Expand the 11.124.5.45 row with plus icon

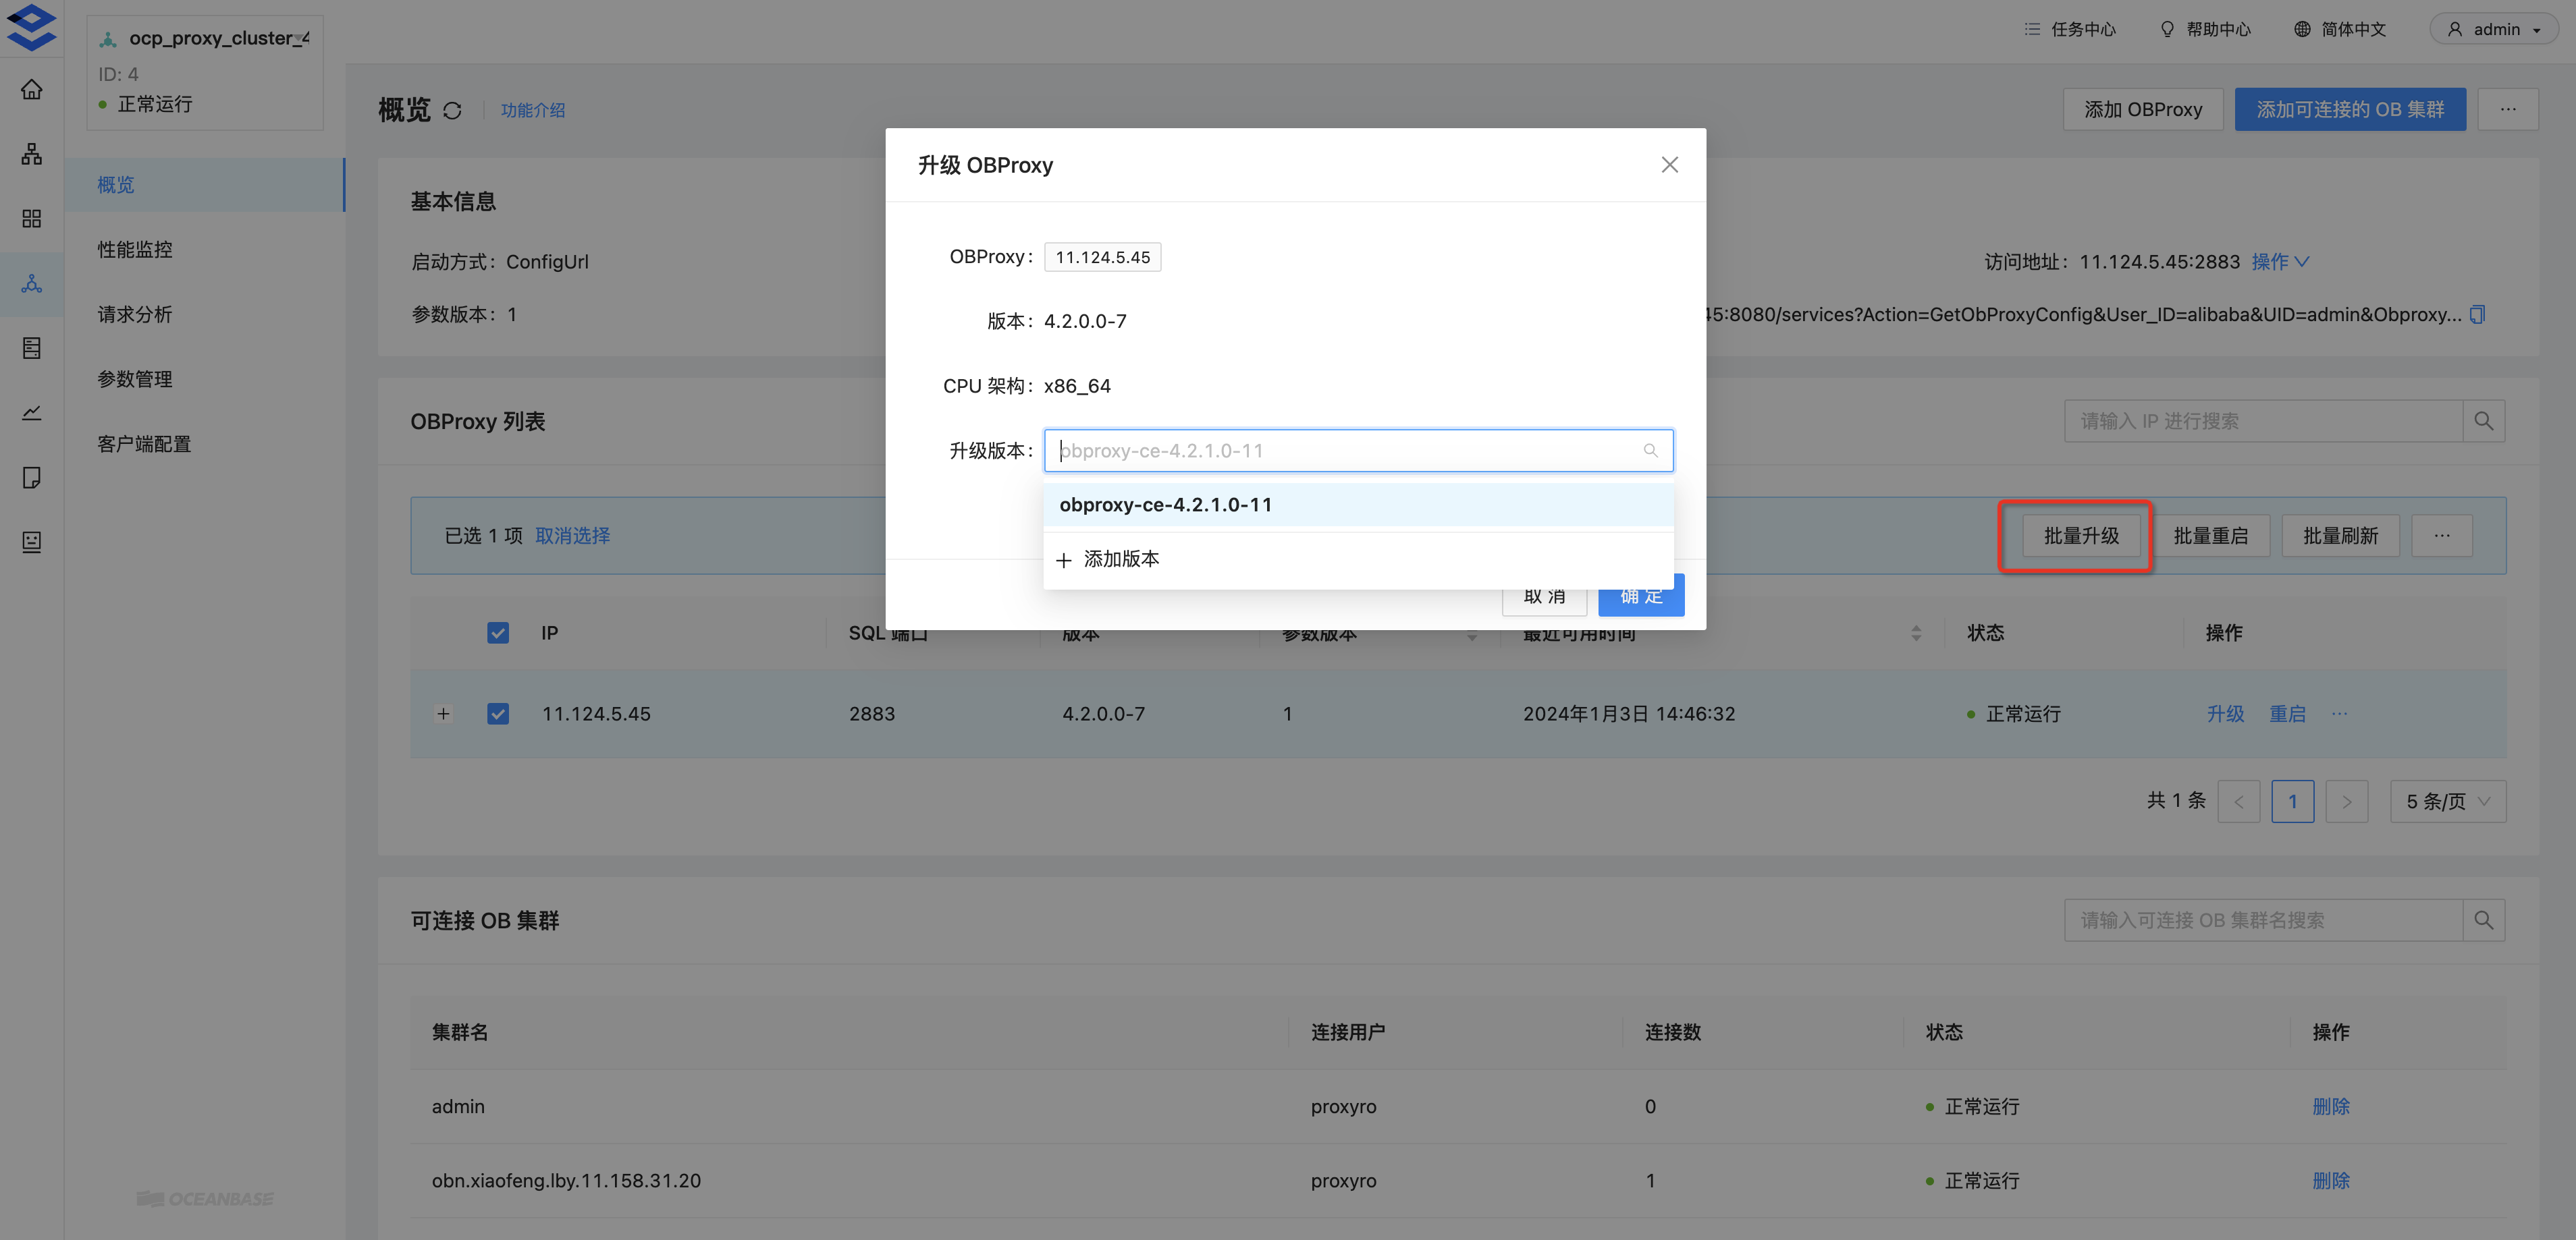[443, 713]
